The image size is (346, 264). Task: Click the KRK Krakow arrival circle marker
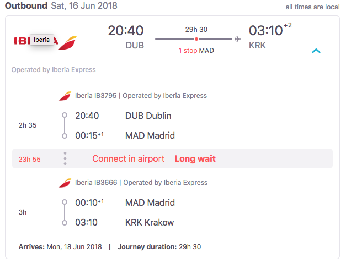pyautogui.click(x=65, y=223)
